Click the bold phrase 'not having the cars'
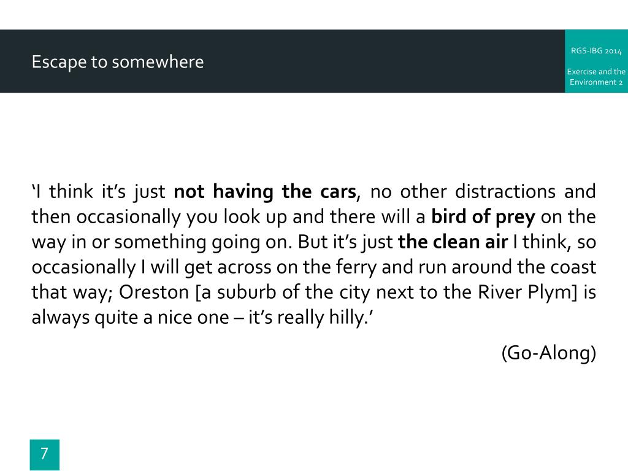The width and height of the screenshot is (628, 471). pos(265,191)
